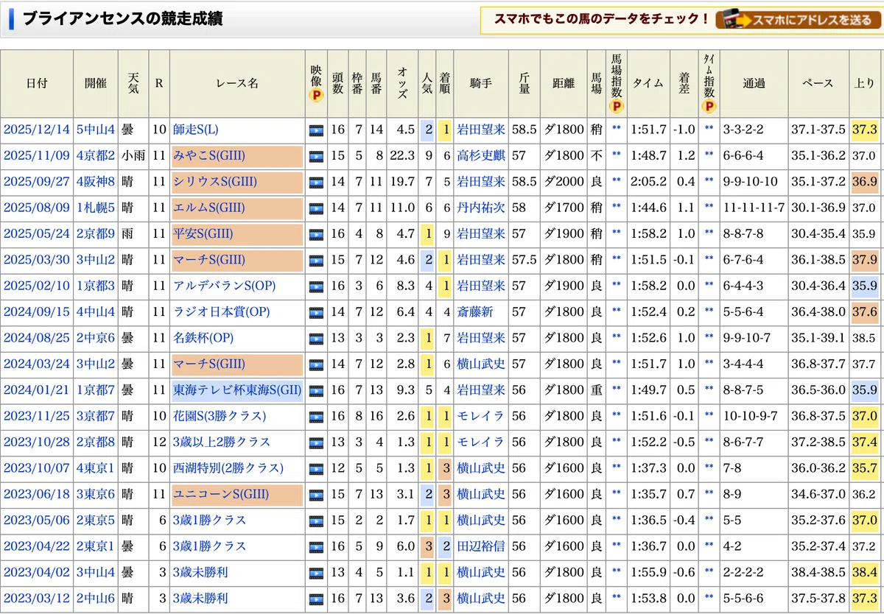The height and width of the screenshot is (614, 884).
Task: Click レース名 column header
Action: [x=237, y=84]
